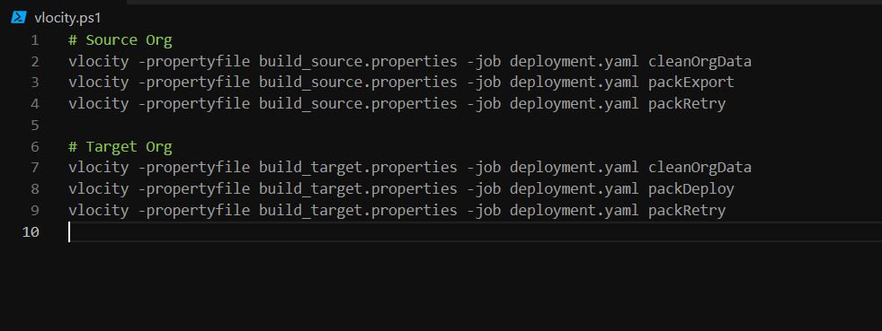Select line number 5 of the empty line
Image resolution: width=882 pixels, height=331 pixels.
[35, 125]
